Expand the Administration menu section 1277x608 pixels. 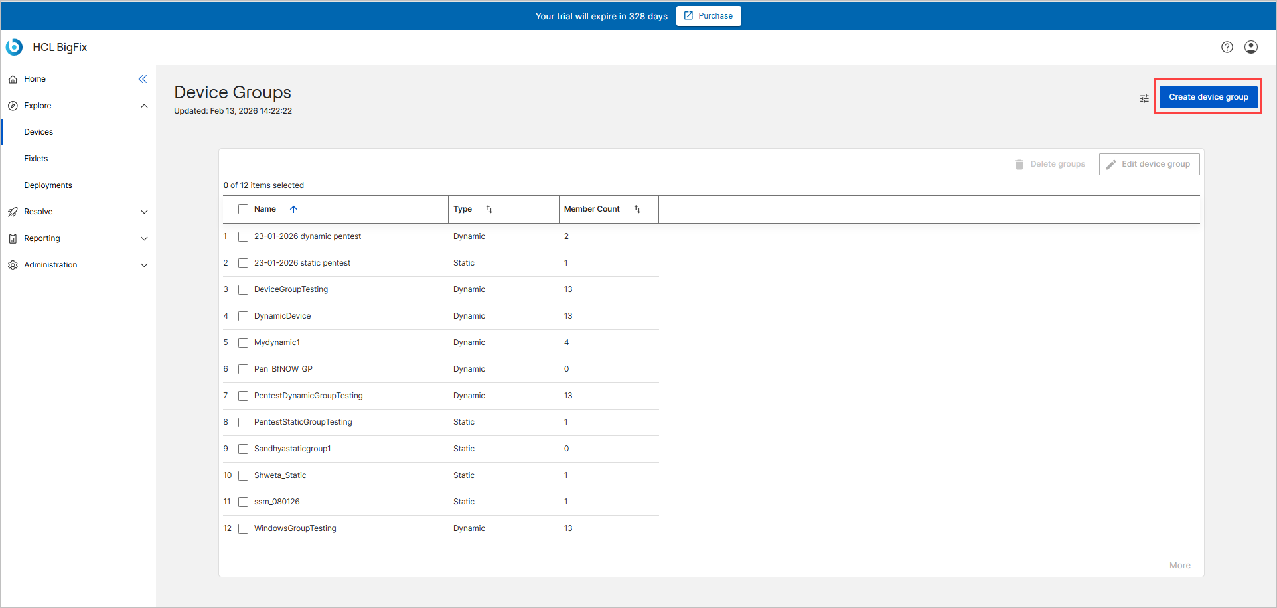144,265
